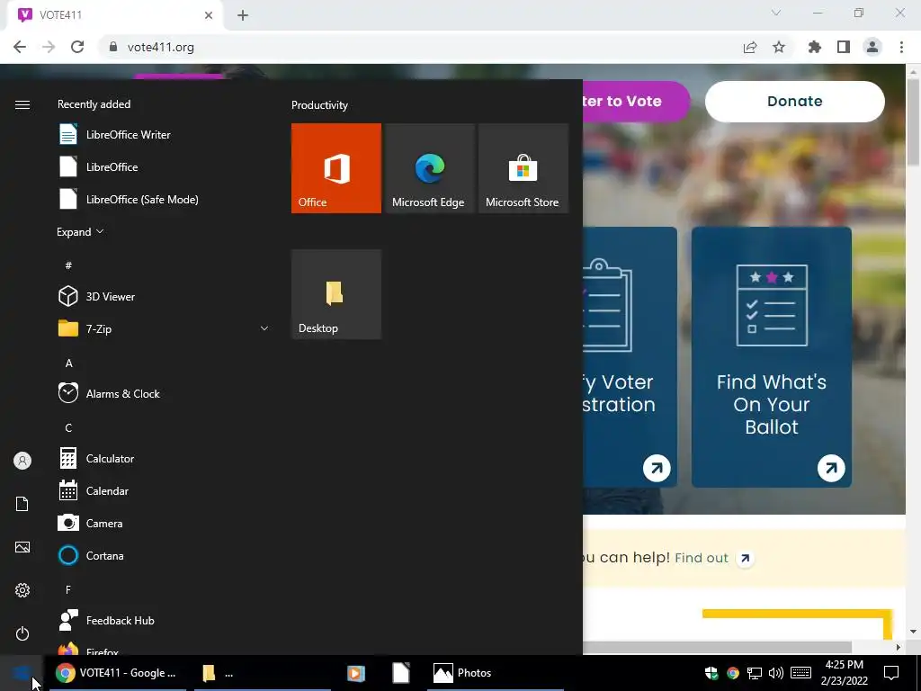Image resolution: width=921 pixels, height=691 pixels.
Task: Open Feedback Hub app
Action: 164,621
